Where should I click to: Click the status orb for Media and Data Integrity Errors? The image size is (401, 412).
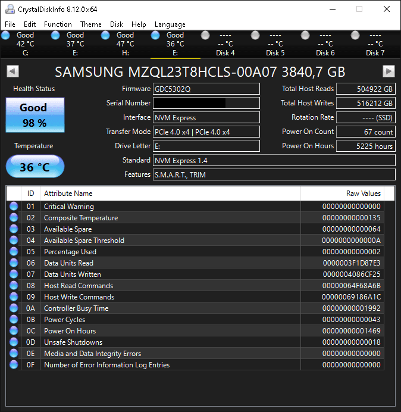click(x=14, y=353)
